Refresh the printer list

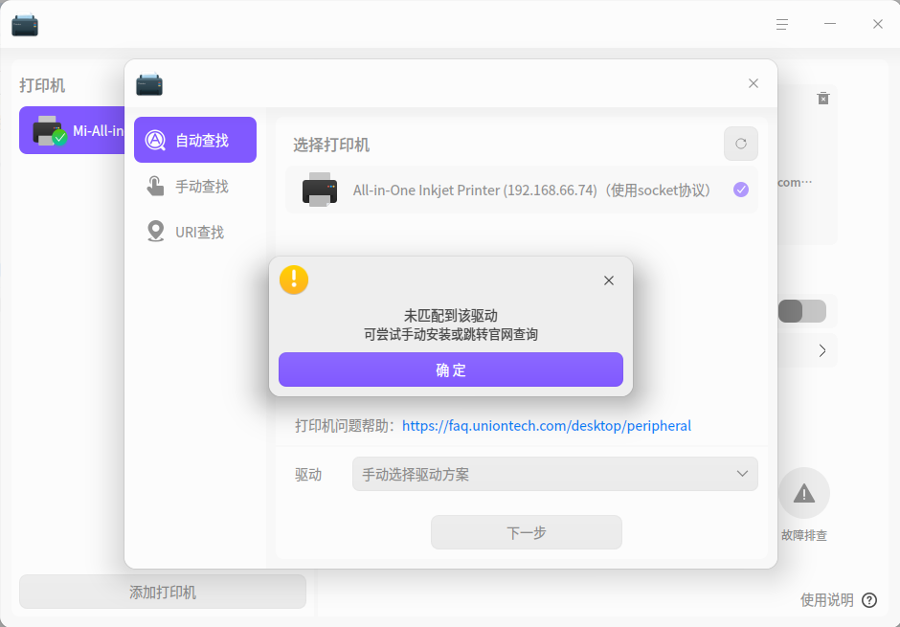click(x=741, y=144)
